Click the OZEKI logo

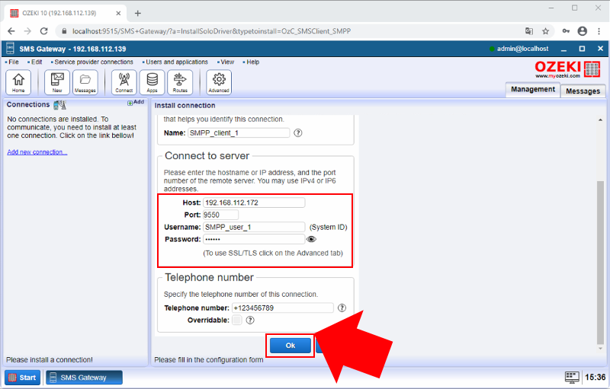pyautogui.click(x=567, y=69)
